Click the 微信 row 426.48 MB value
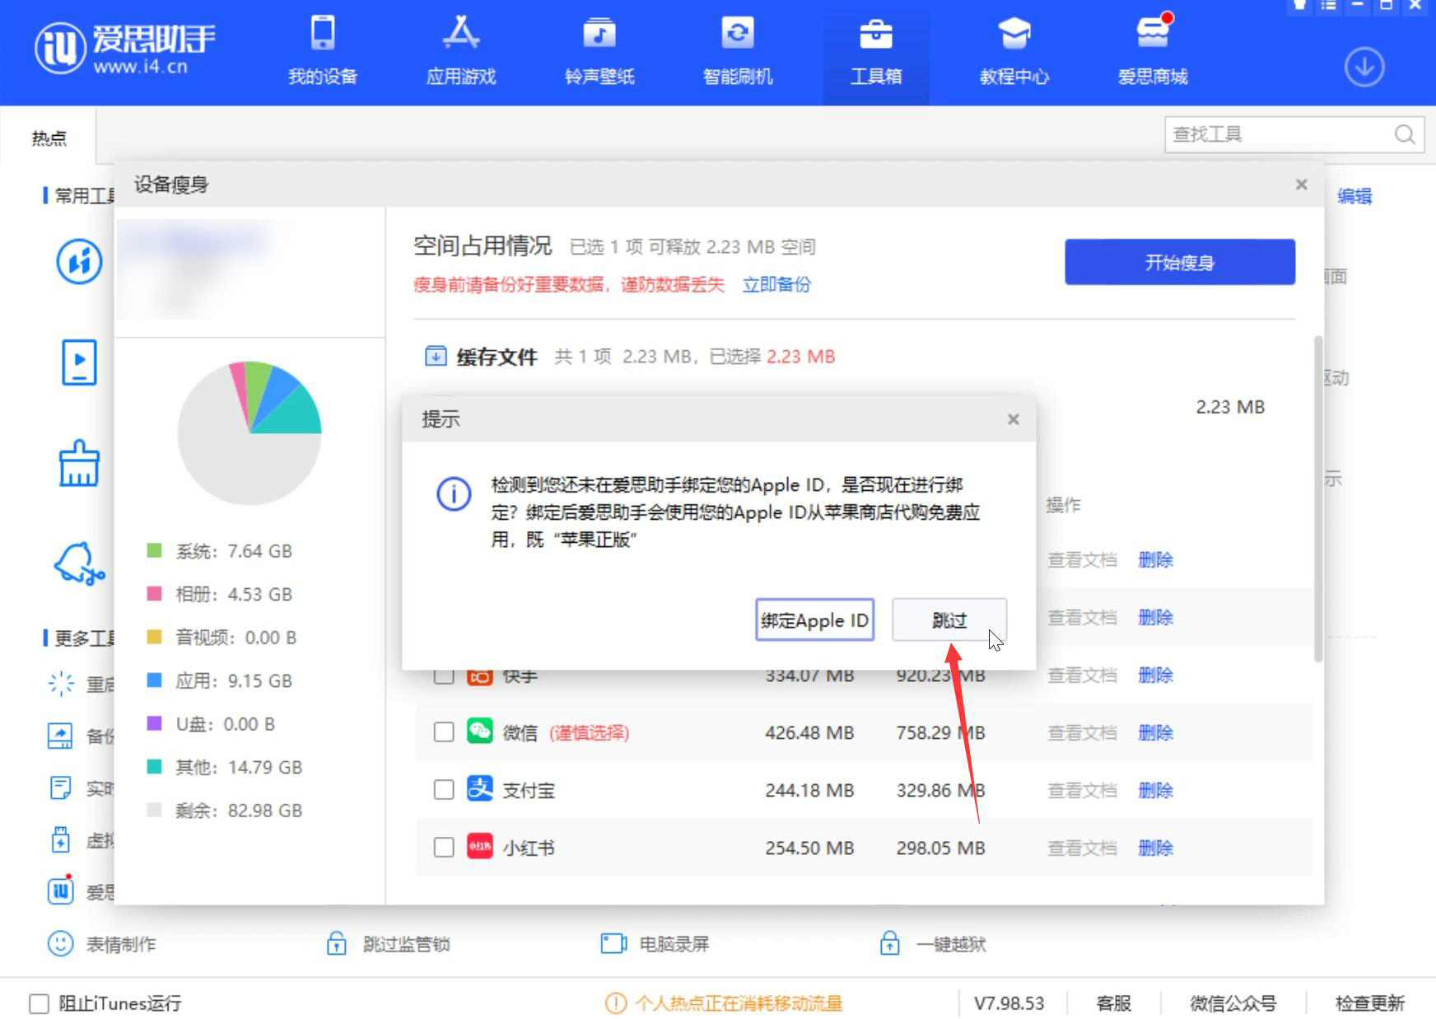The width and height of the screenshot is (1436, 1019). 809,733
